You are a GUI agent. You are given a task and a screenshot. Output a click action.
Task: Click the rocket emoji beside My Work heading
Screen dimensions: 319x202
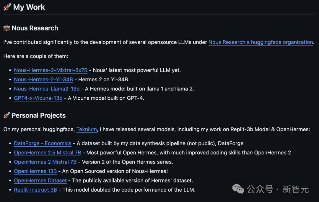(7, 7)
